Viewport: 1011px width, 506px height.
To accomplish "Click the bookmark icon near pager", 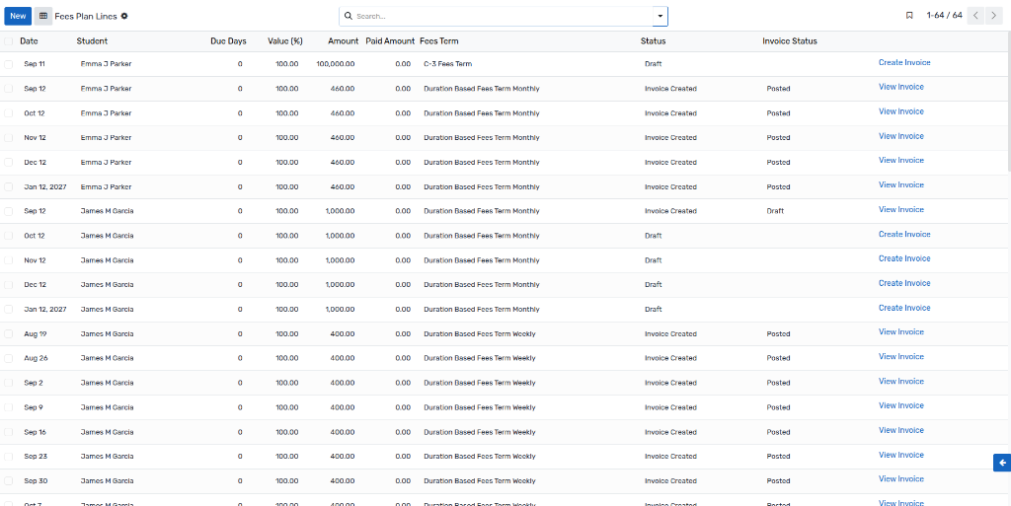I will tap(909, 16).
